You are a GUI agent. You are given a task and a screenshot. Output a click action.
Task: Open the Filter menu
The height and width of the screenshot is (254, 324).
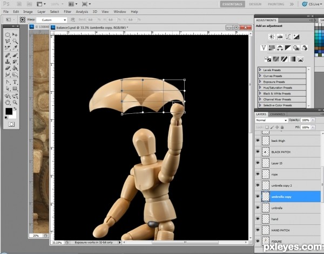click(67, 12)
